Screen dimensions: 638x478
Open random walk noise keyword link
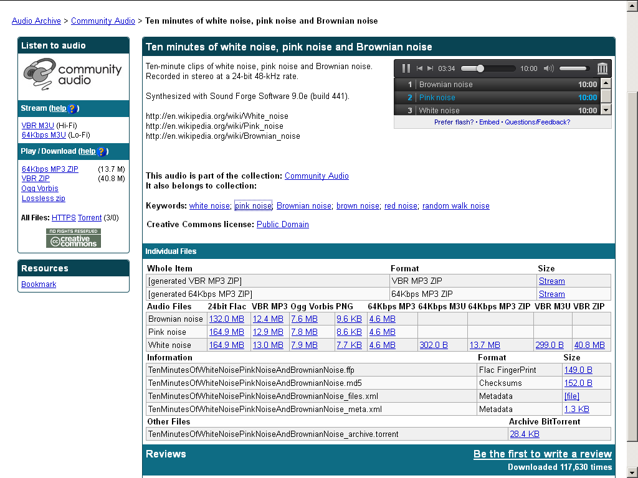455,205
